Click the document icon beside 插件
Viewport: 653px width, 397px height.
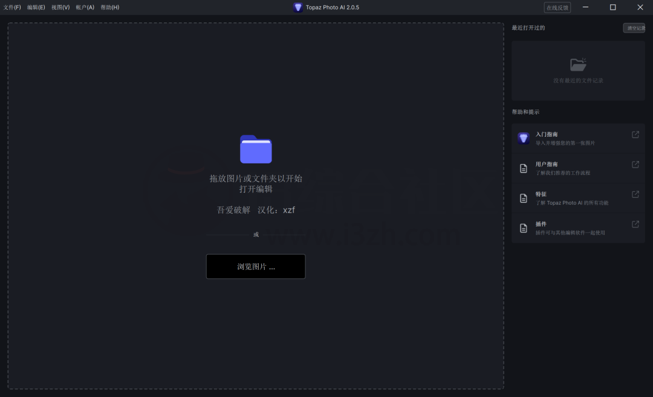point(524,228)
